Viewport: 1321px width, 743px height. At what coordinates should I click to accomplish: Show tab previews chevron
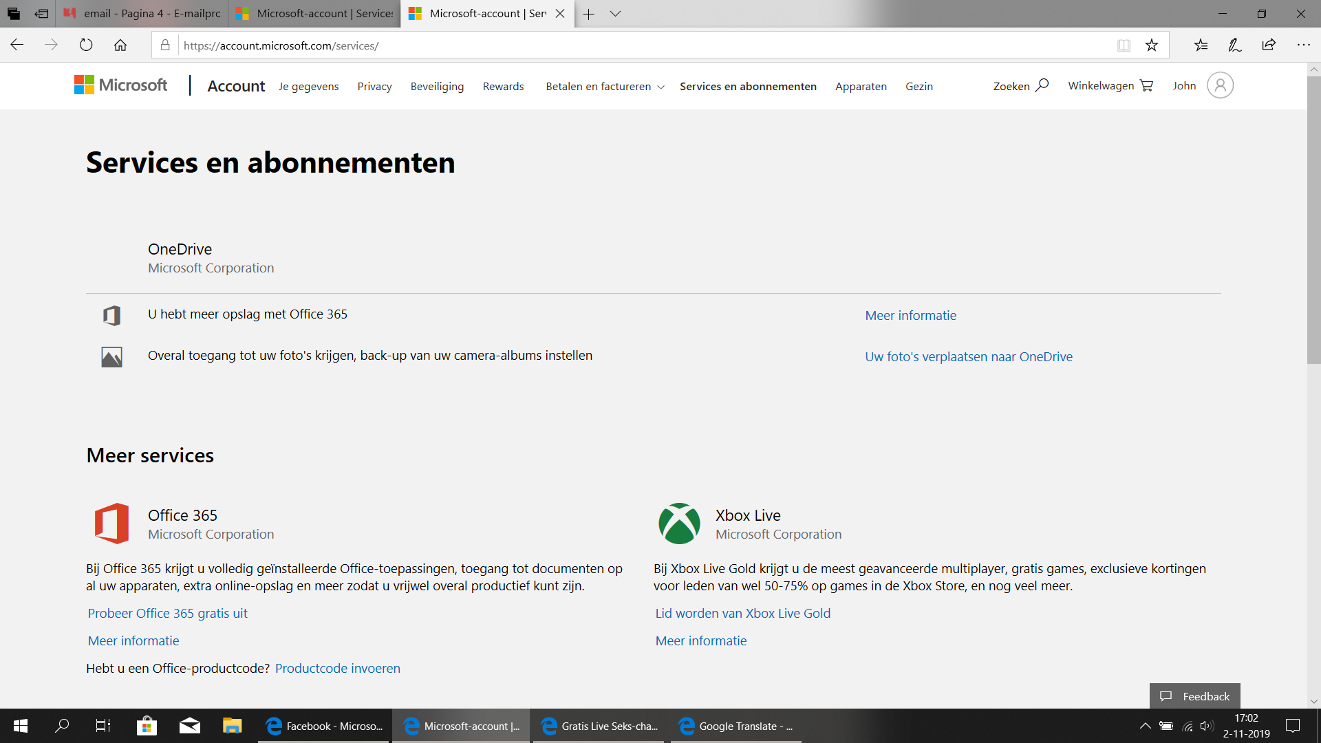coord(615,14)
